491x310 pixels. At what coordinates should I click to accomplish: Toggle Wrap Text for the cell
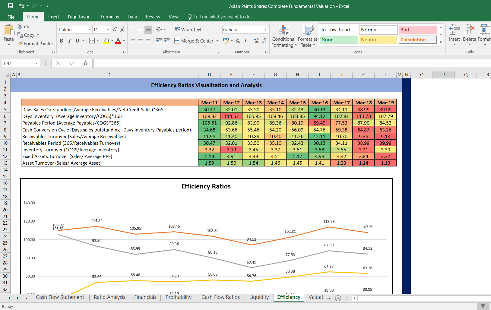tap(188, 30)
